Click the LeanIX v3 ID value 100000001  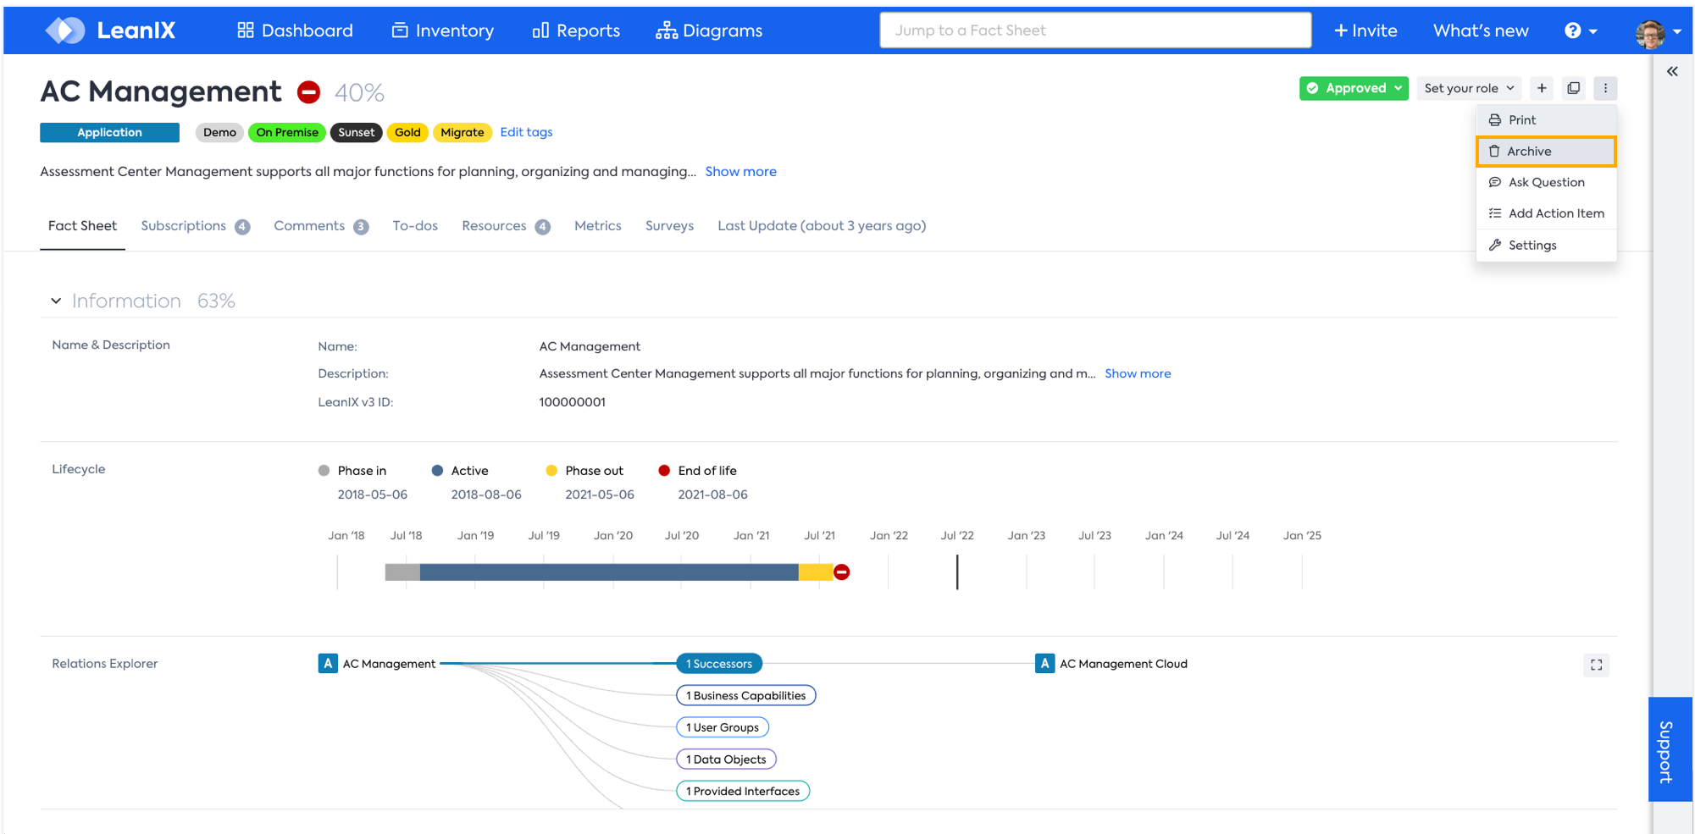pos(573,402)
